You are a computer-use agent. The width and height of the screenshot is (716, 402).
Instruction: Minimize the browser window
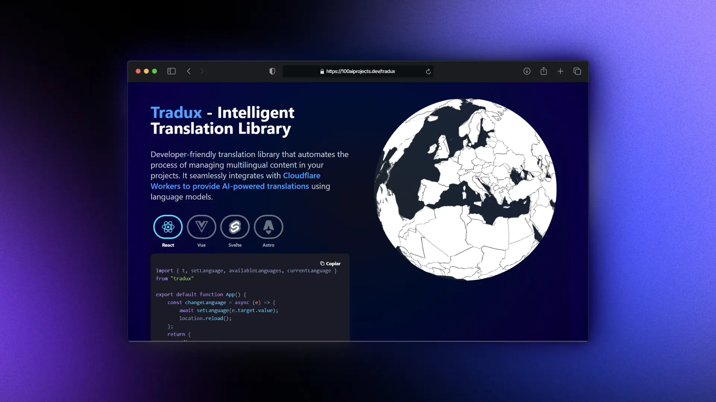[x=146, y=71]
